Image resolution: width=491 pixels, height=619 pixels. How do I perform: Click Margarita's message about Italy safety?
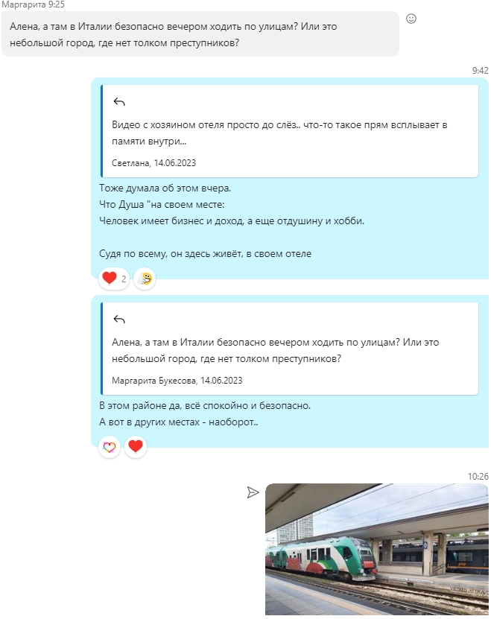pyautogui.click(x=200, y=34)
